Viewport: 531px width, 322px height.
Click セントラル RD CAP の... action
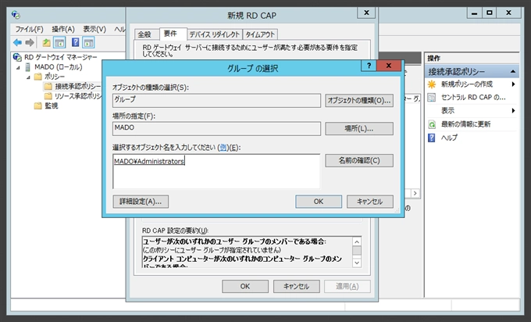tap(473, 97)
